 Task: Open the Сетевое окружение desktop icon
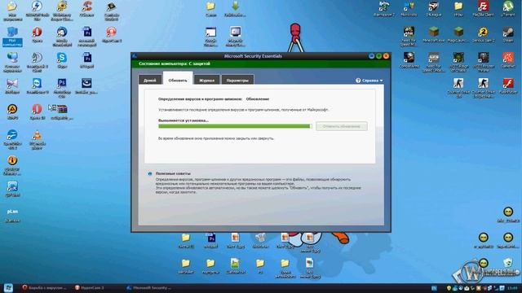(x=12, y=62)
